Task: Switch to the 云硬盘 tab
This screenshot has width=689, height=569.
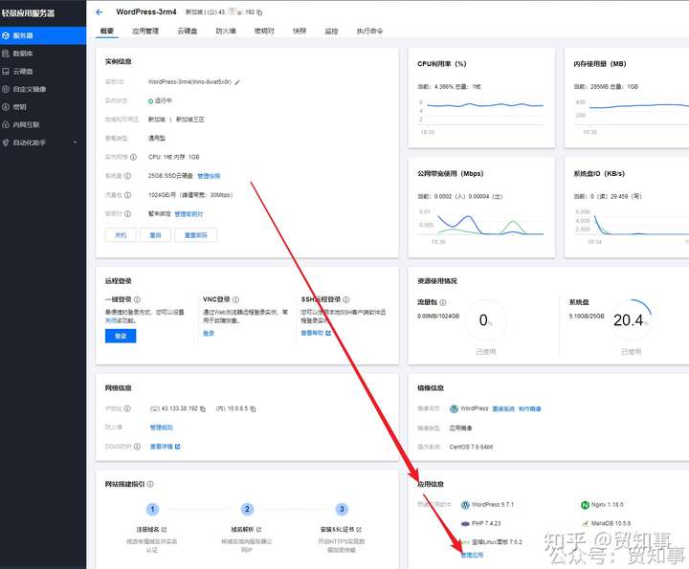Action: click(x=188, y=31)
